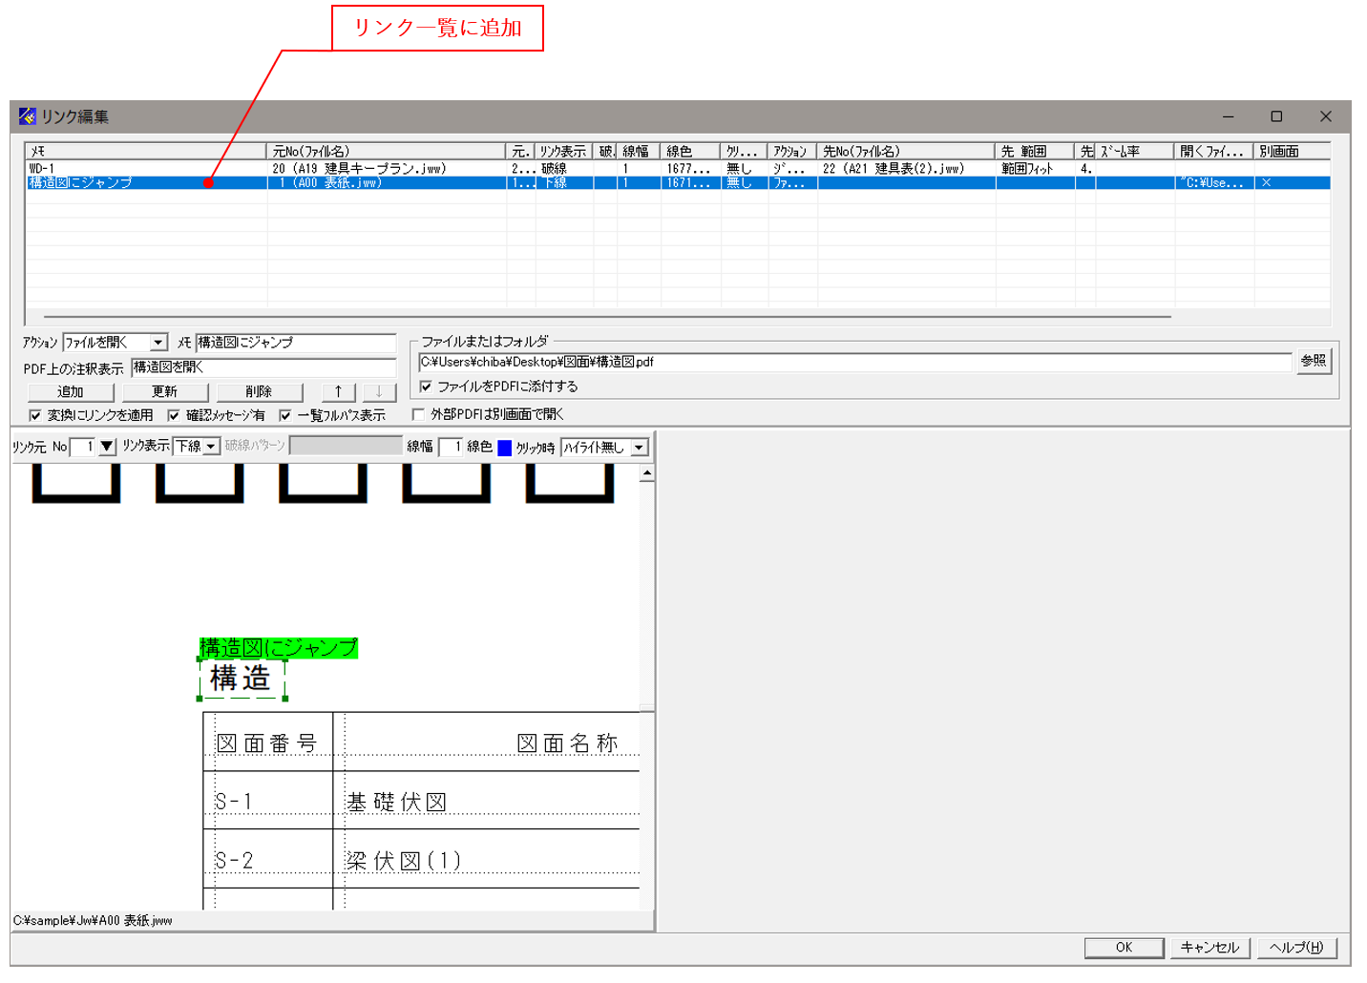
Task: Open the リンク元 No number dropdown
Action: pyautogui.click(x=107, y=446)
